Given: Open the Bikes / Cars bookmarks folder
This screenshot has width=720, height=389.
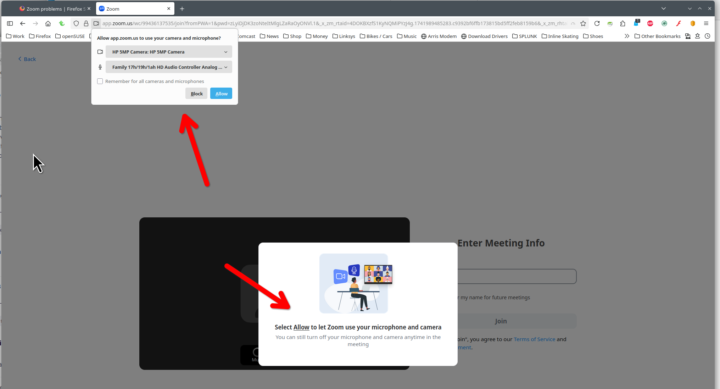Looking at the screenshot, I should click(x=376, y=36).
